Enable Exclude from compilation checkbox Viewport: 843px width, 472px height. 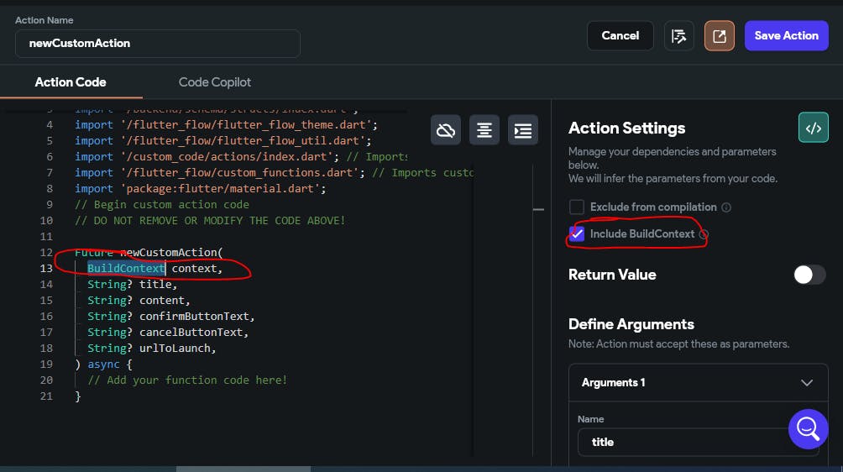[x=577, y=207]
